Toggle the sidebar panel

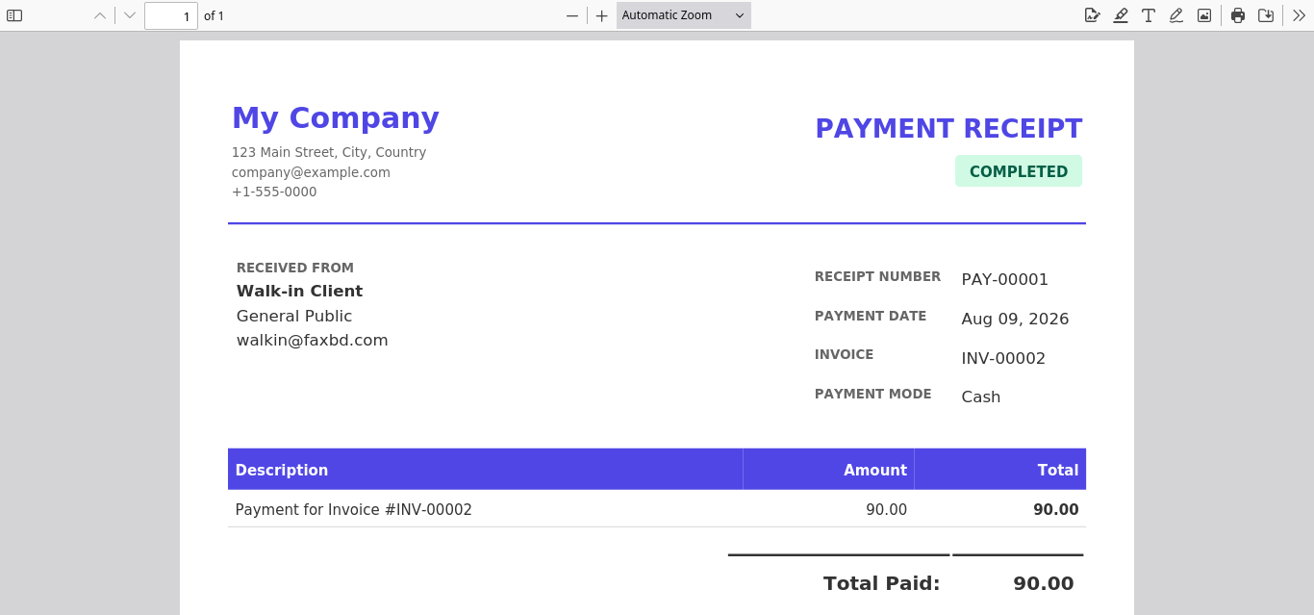tap(14, 15)
